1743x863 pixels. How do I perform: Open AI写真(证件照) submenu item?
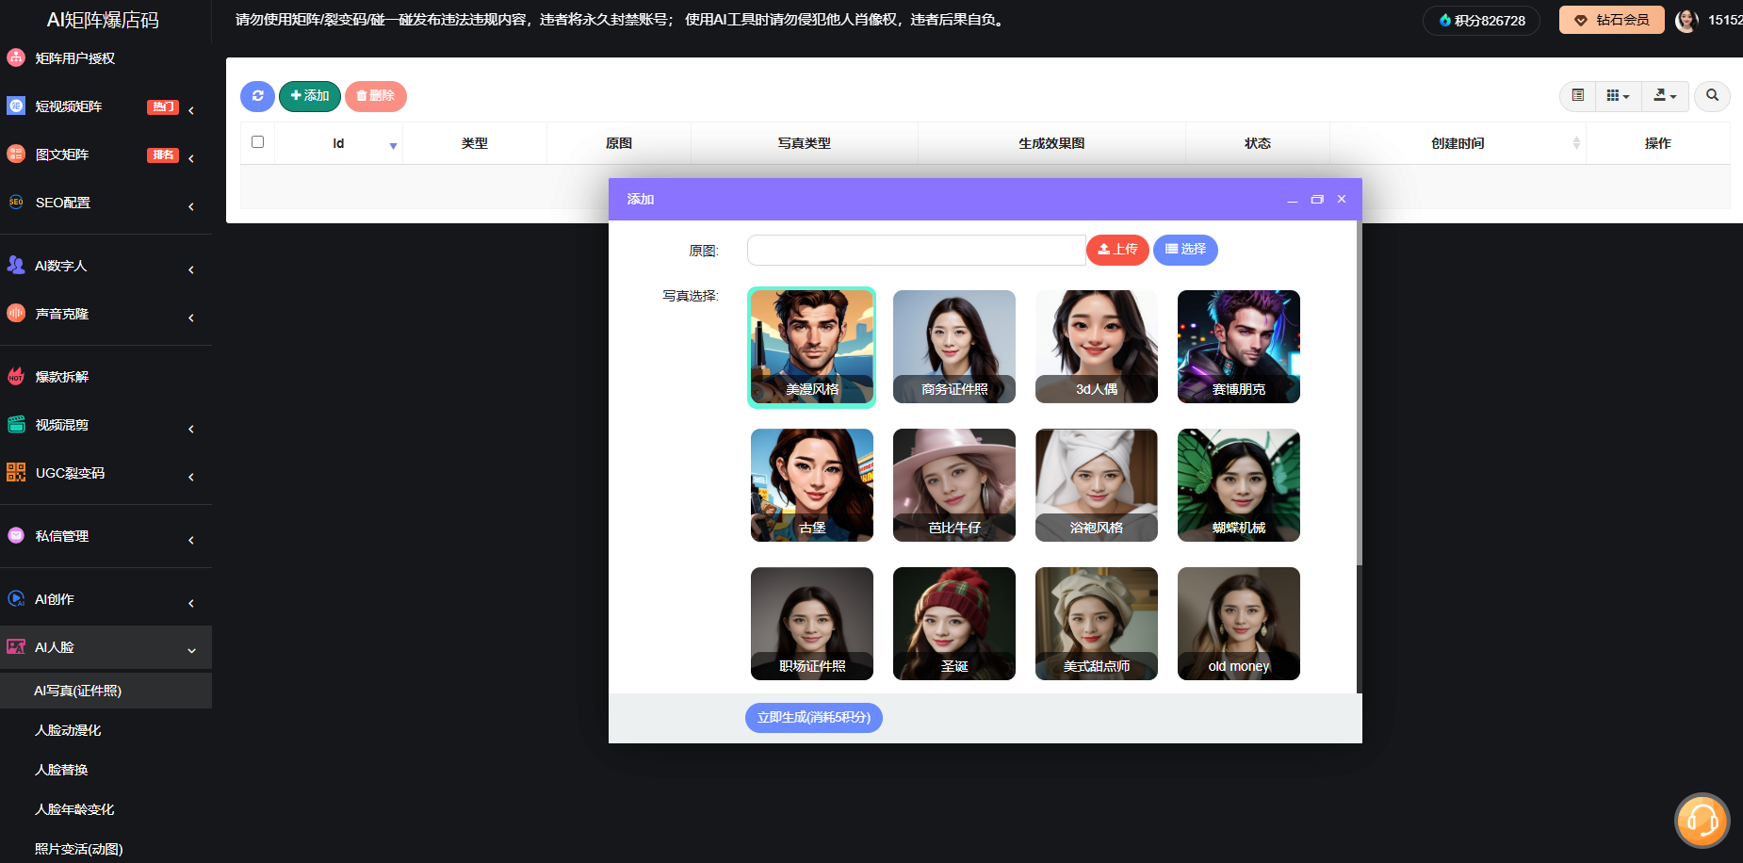tap(106, 691)
